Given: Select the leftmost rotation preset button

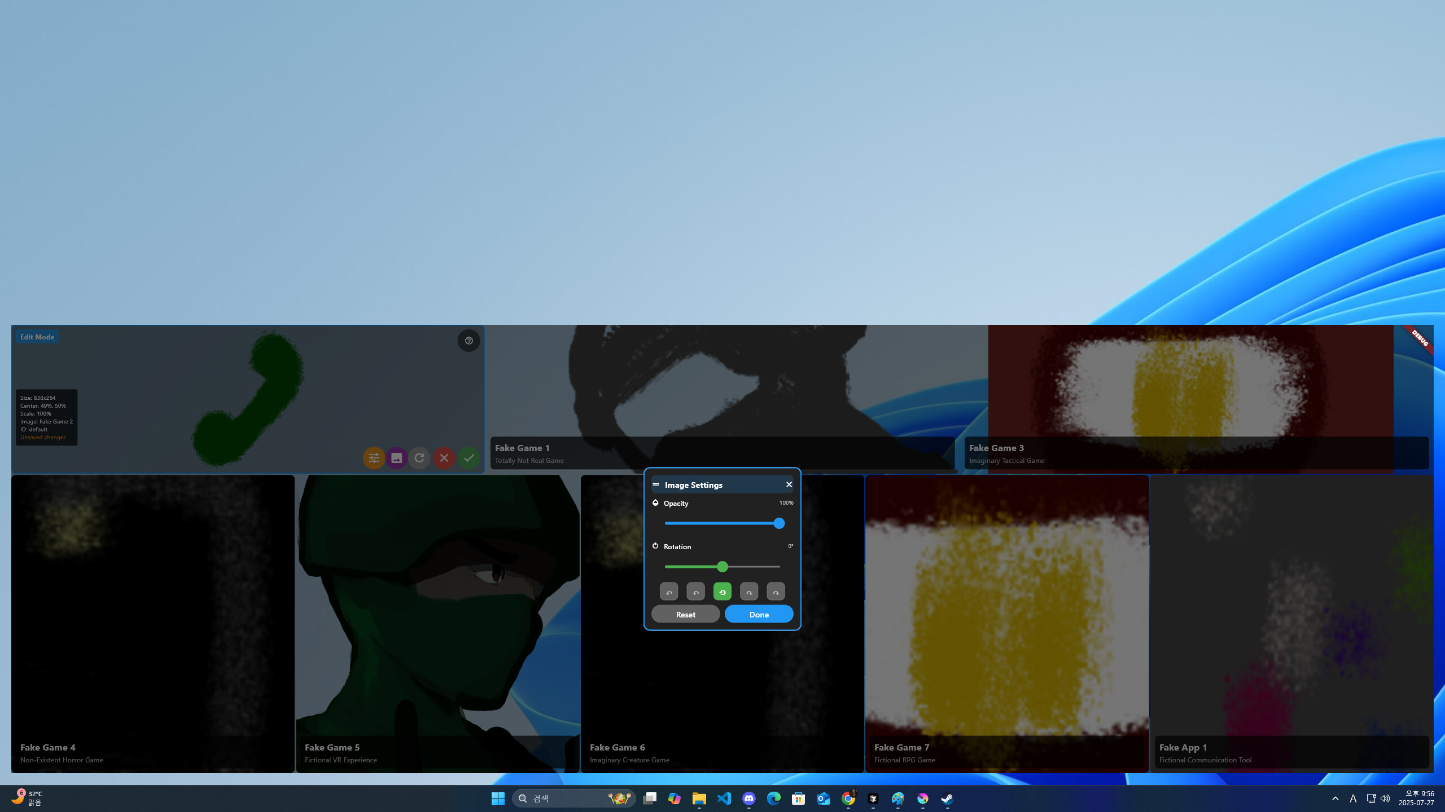Looking at the screenshot, I should pyautogui.click(x=669, y=591).
